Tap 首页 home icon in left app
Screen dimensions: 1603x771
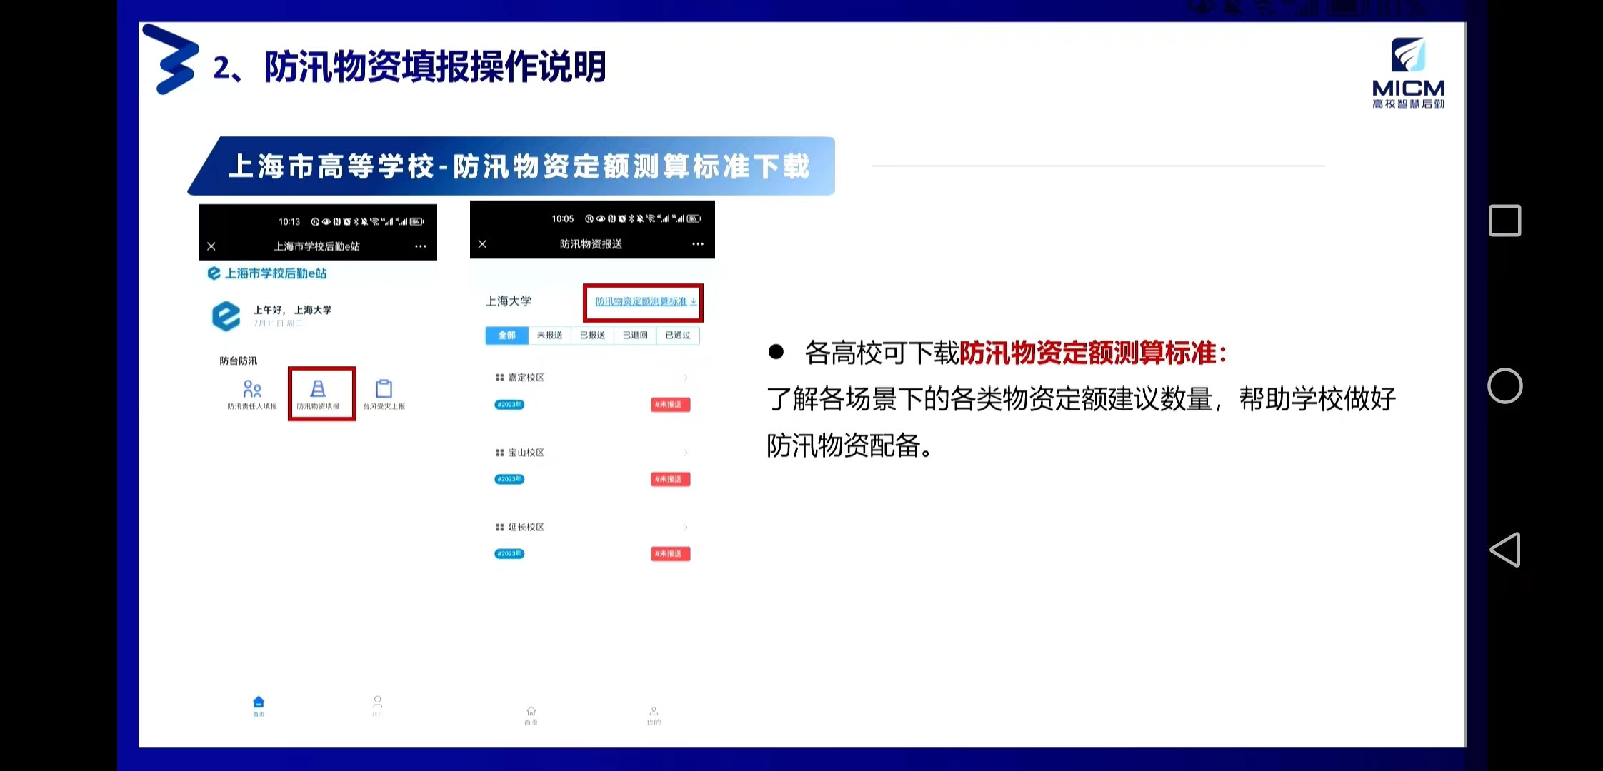(x=259, y=704)
